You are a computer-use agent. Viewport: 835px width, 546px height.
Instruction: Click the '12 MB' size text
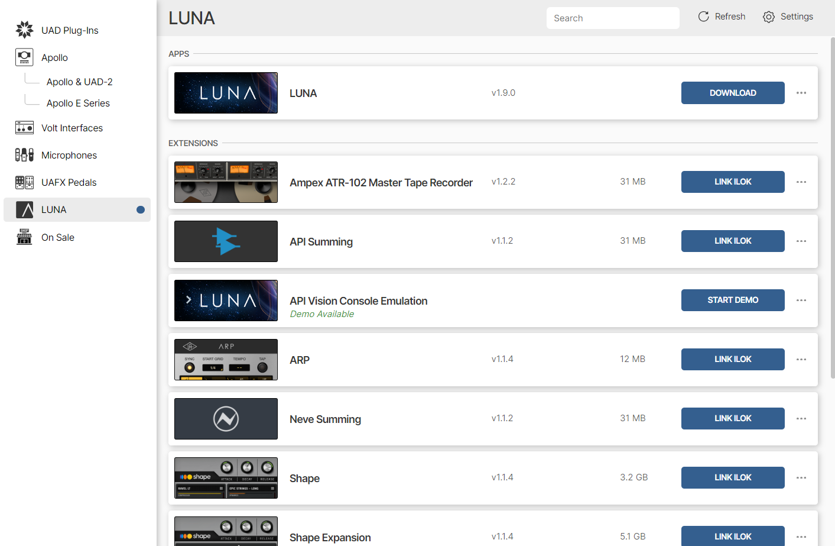[633, 359]
